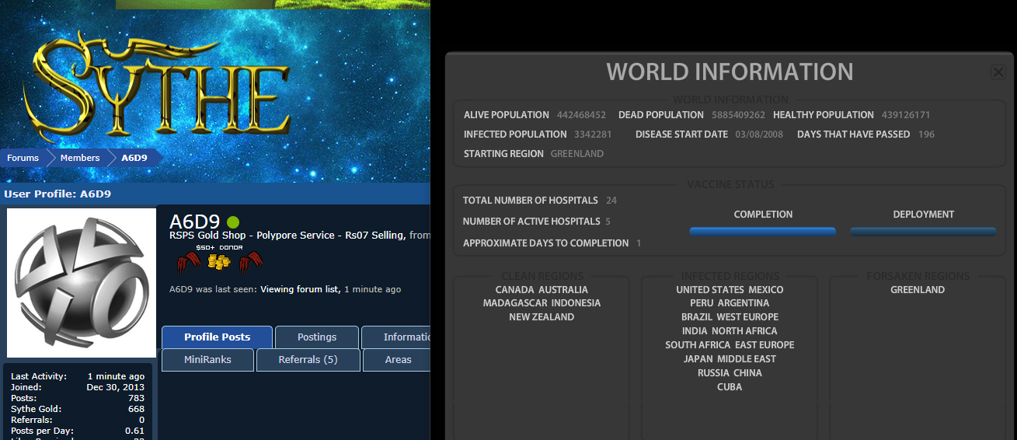1017x440 pixels.
Task: Click the vaccine Completion progress bar
Action: (x=763, y=231)
